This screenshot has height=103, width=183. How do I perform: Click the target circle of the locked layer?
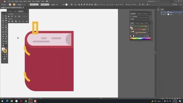click(180, 14)
